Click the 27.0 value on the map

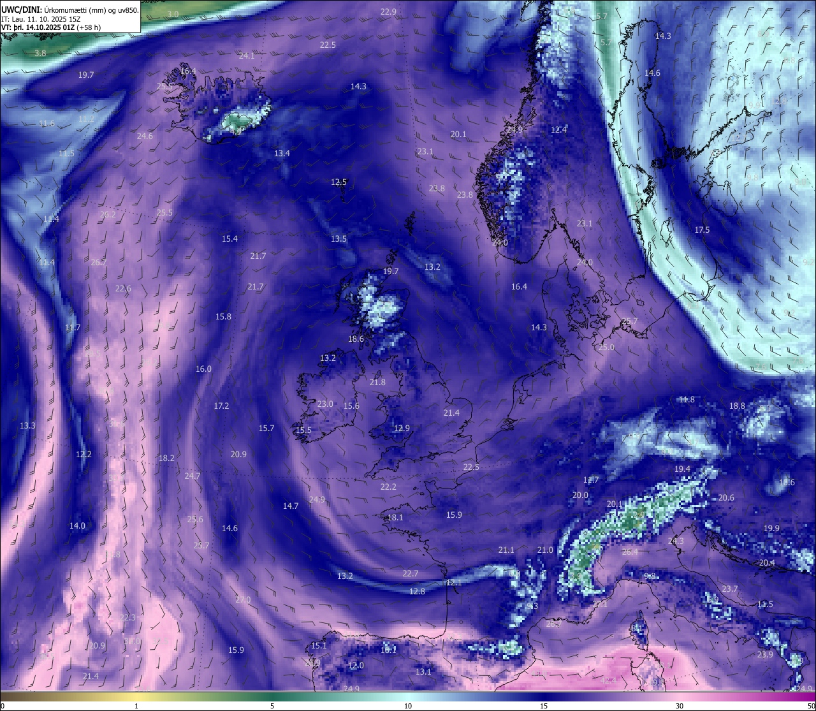point(243,599)
